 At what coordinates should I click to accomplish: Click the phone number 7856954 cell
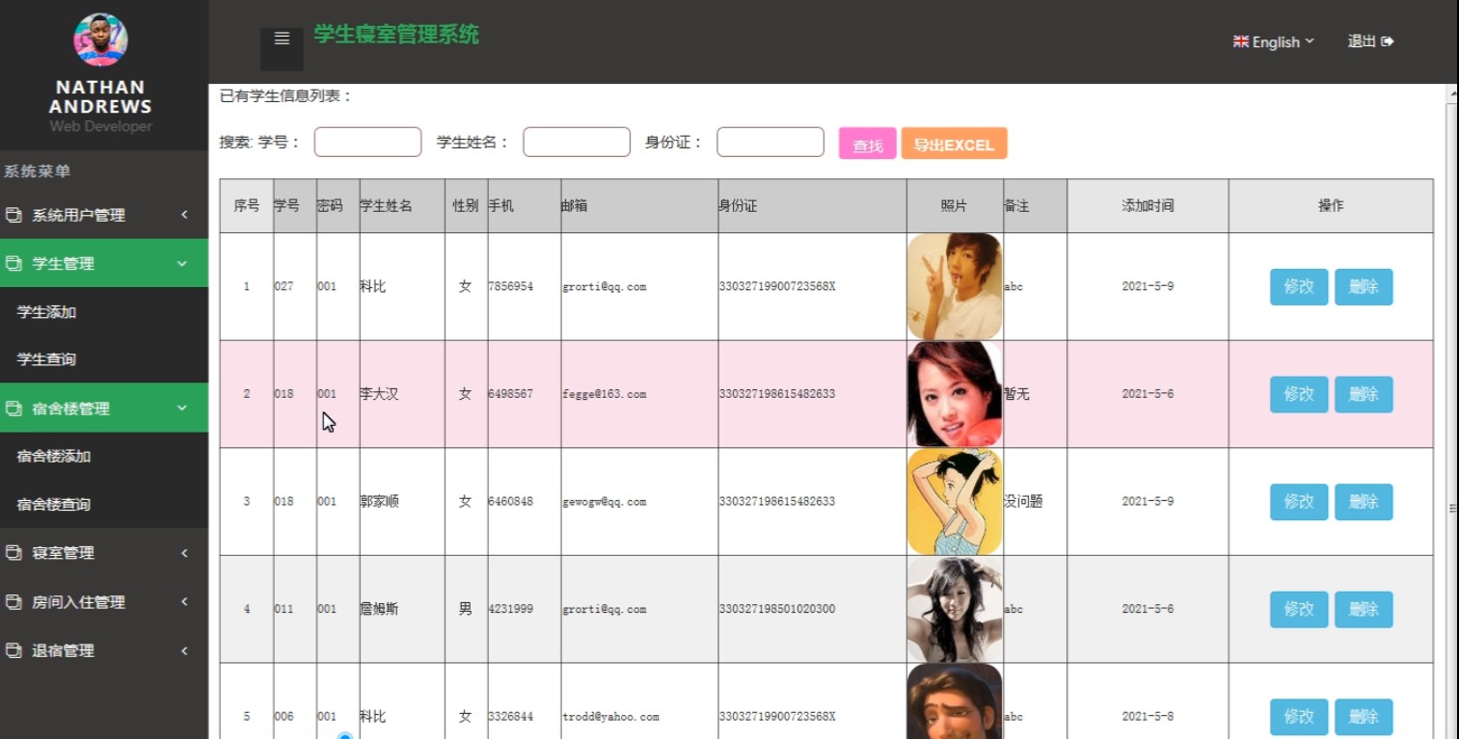click(x=525, y=286)
